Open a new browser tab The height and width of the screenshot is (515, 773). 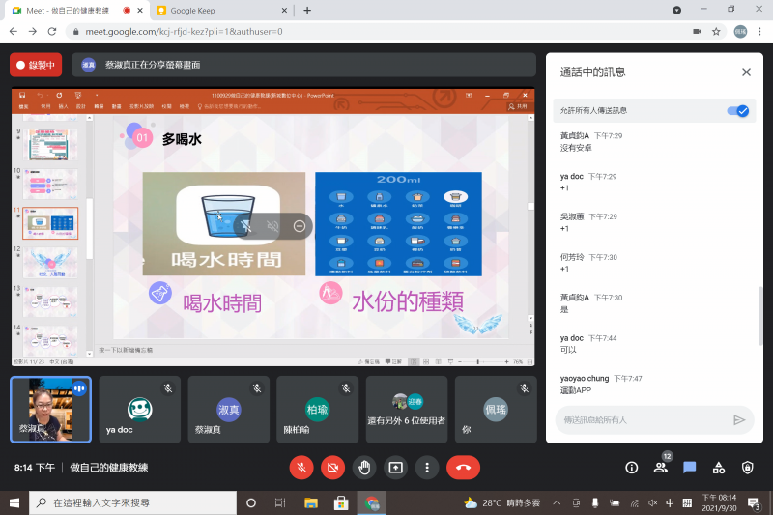[307, 11]
